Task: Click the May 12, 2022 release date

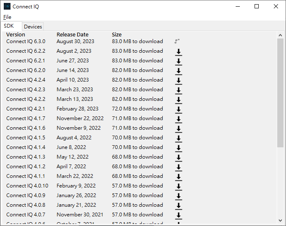Action: (73, 157)
